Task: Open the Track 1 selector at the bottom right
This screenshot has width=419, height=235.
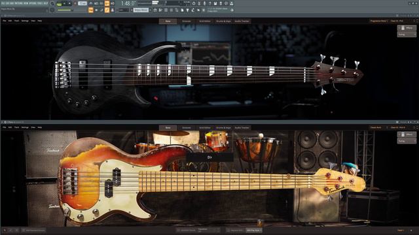Action: (x=401, y=230)
